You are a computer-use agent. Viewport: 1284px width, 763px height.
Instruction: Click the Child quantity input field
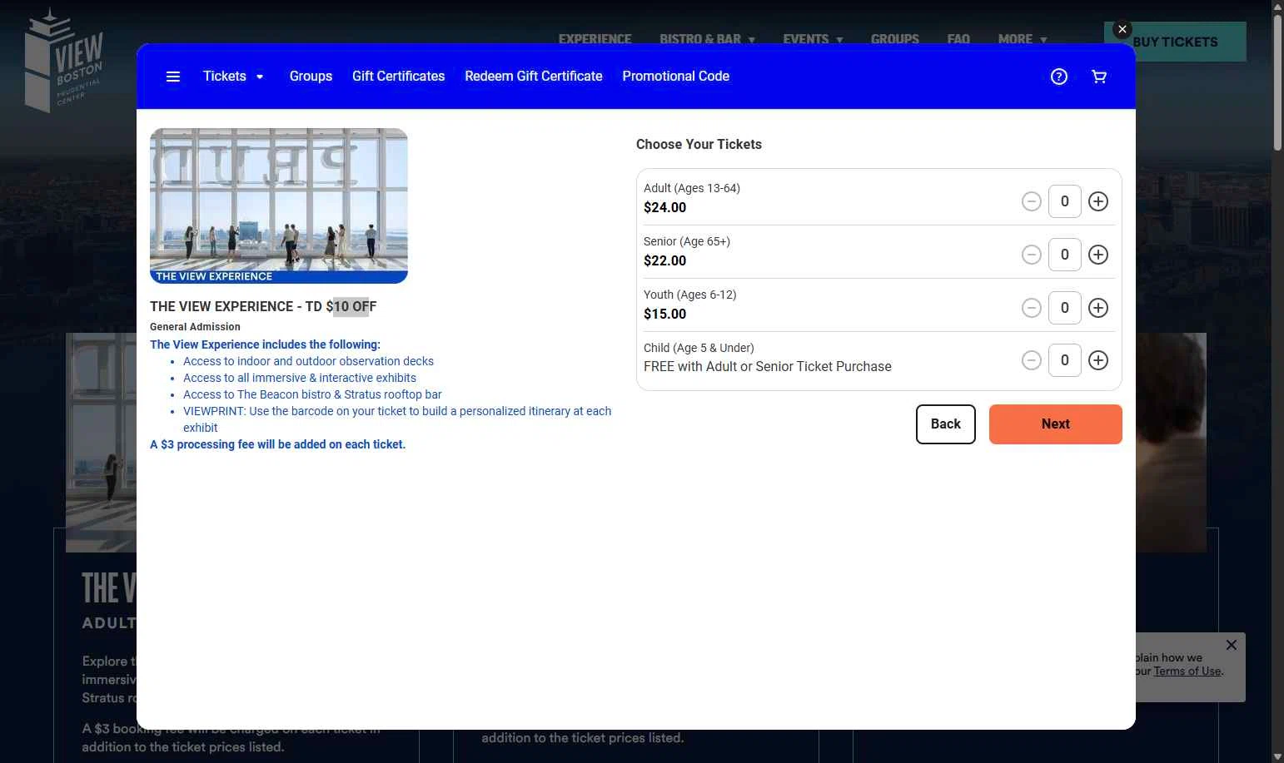click(1065, 360)
